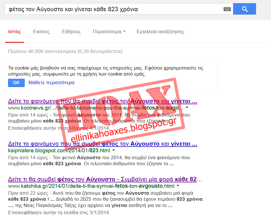Open the ksipnistere.blogspot.com result title link
271x219 pixels.
[x=102, y=144]
